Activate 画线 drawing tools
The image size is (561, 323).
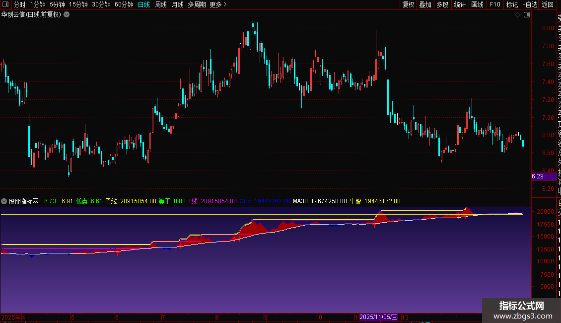[477, 4]
